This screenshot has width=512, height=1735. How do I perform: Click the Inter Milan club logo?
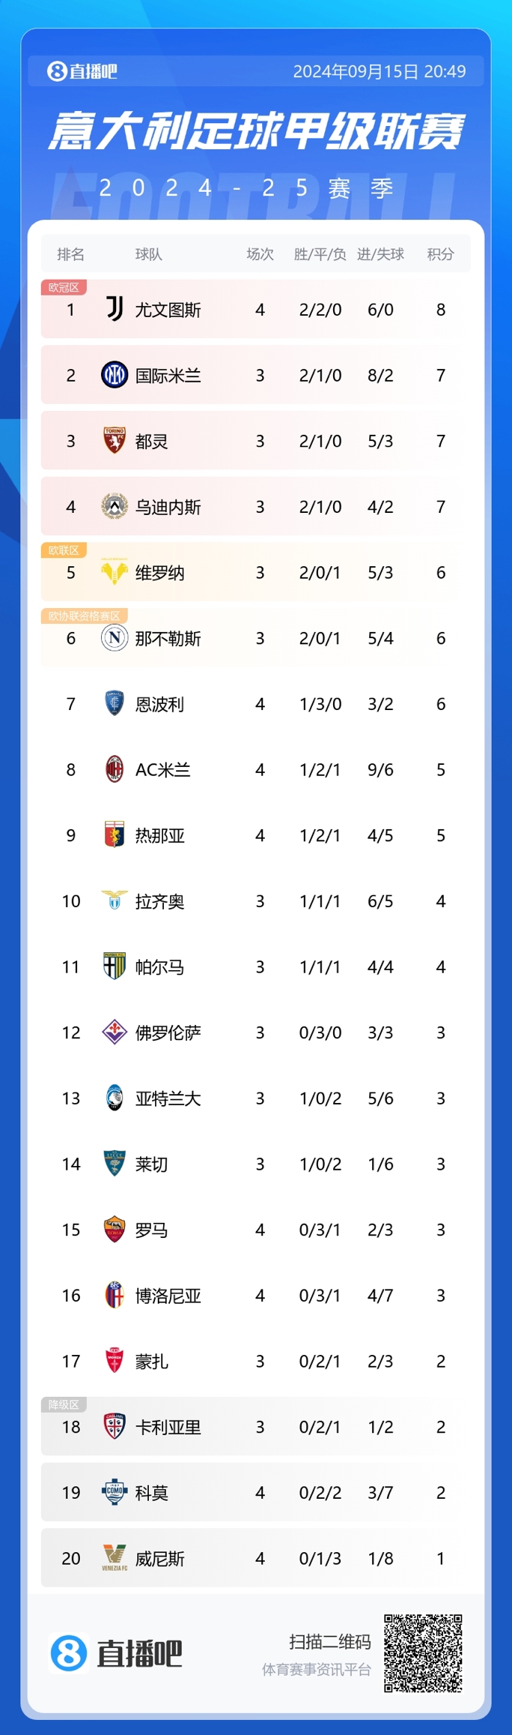tap(115, 375)
